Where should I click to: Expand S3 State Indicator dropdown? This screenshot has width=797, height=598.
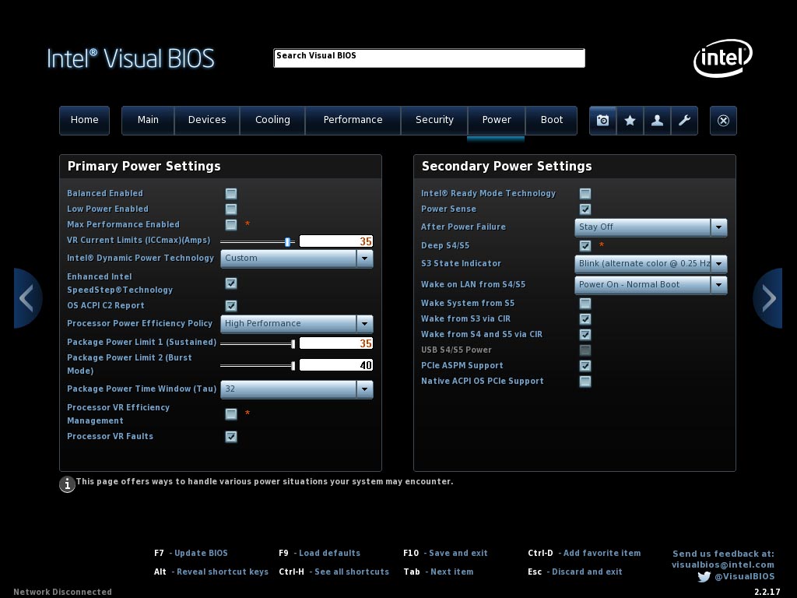(x=651, y=264)
